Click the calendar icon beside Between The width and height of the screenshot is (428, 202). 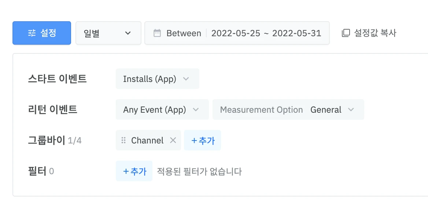[x=157, y=33]
